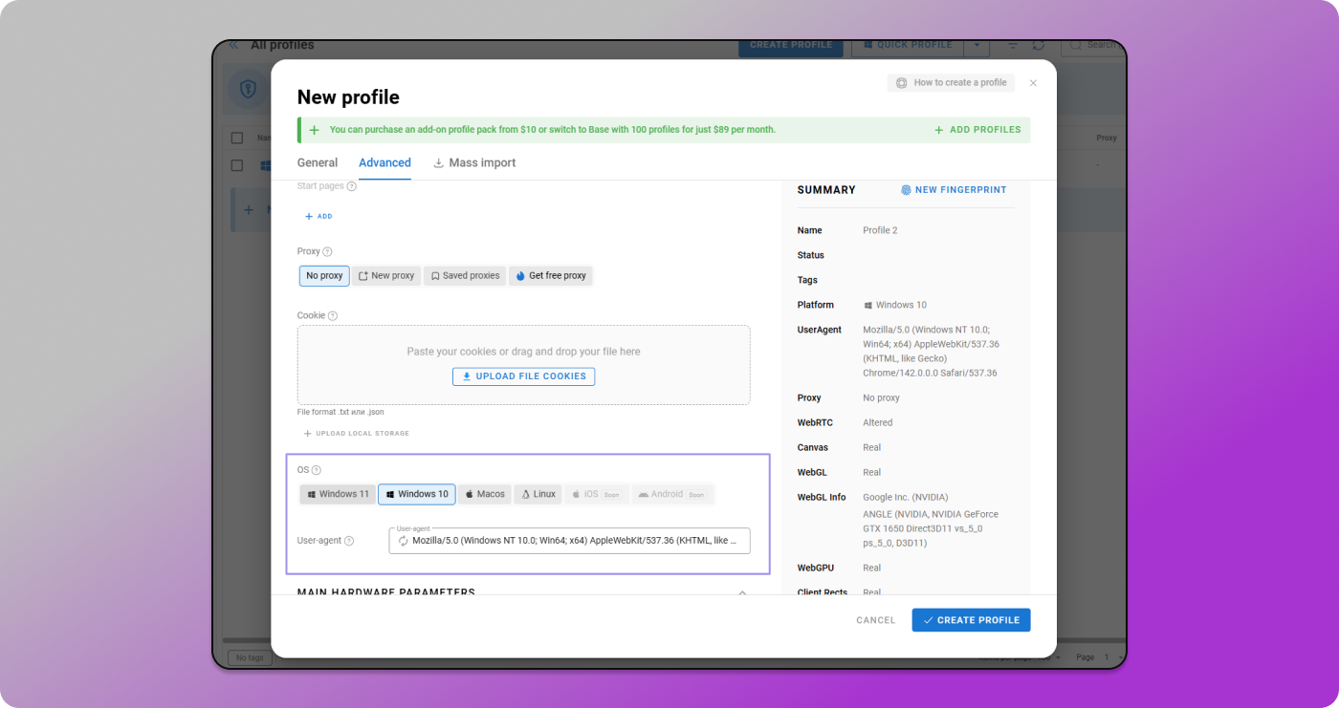The width and height of the screenshot is (1339, 708).
Task: Click the help icon beside Proxy label
Action: pos(327,252)
